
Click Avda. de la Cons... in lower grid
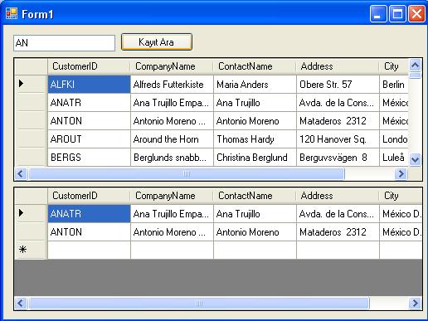coord(338,213)
